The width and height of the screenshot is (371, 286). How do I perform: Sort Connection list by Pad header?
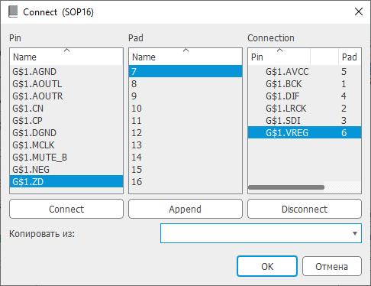[350, 57]
